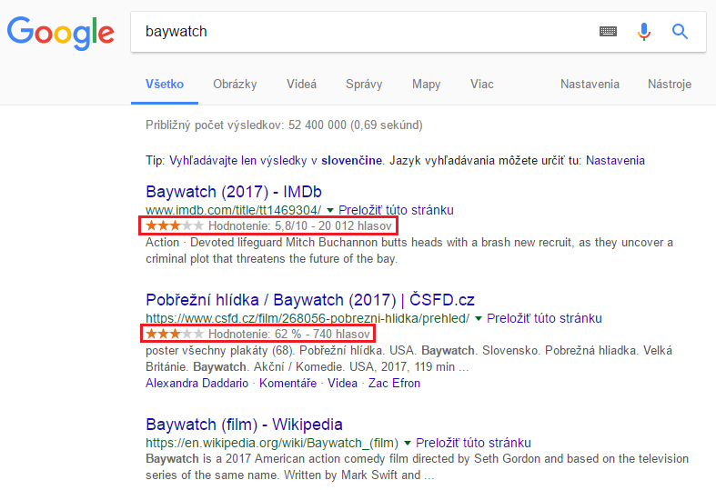The image size is (716, 490).
Task: Expand dropdown arrow beside ČSFD URL
Action: coord(479,318)
